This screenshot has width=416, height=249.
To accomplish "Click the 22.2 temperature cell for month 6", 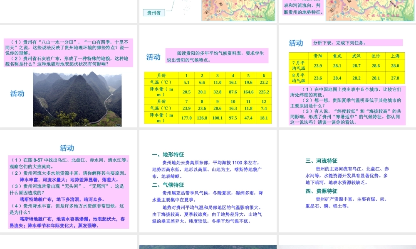I will coord(264,82).
